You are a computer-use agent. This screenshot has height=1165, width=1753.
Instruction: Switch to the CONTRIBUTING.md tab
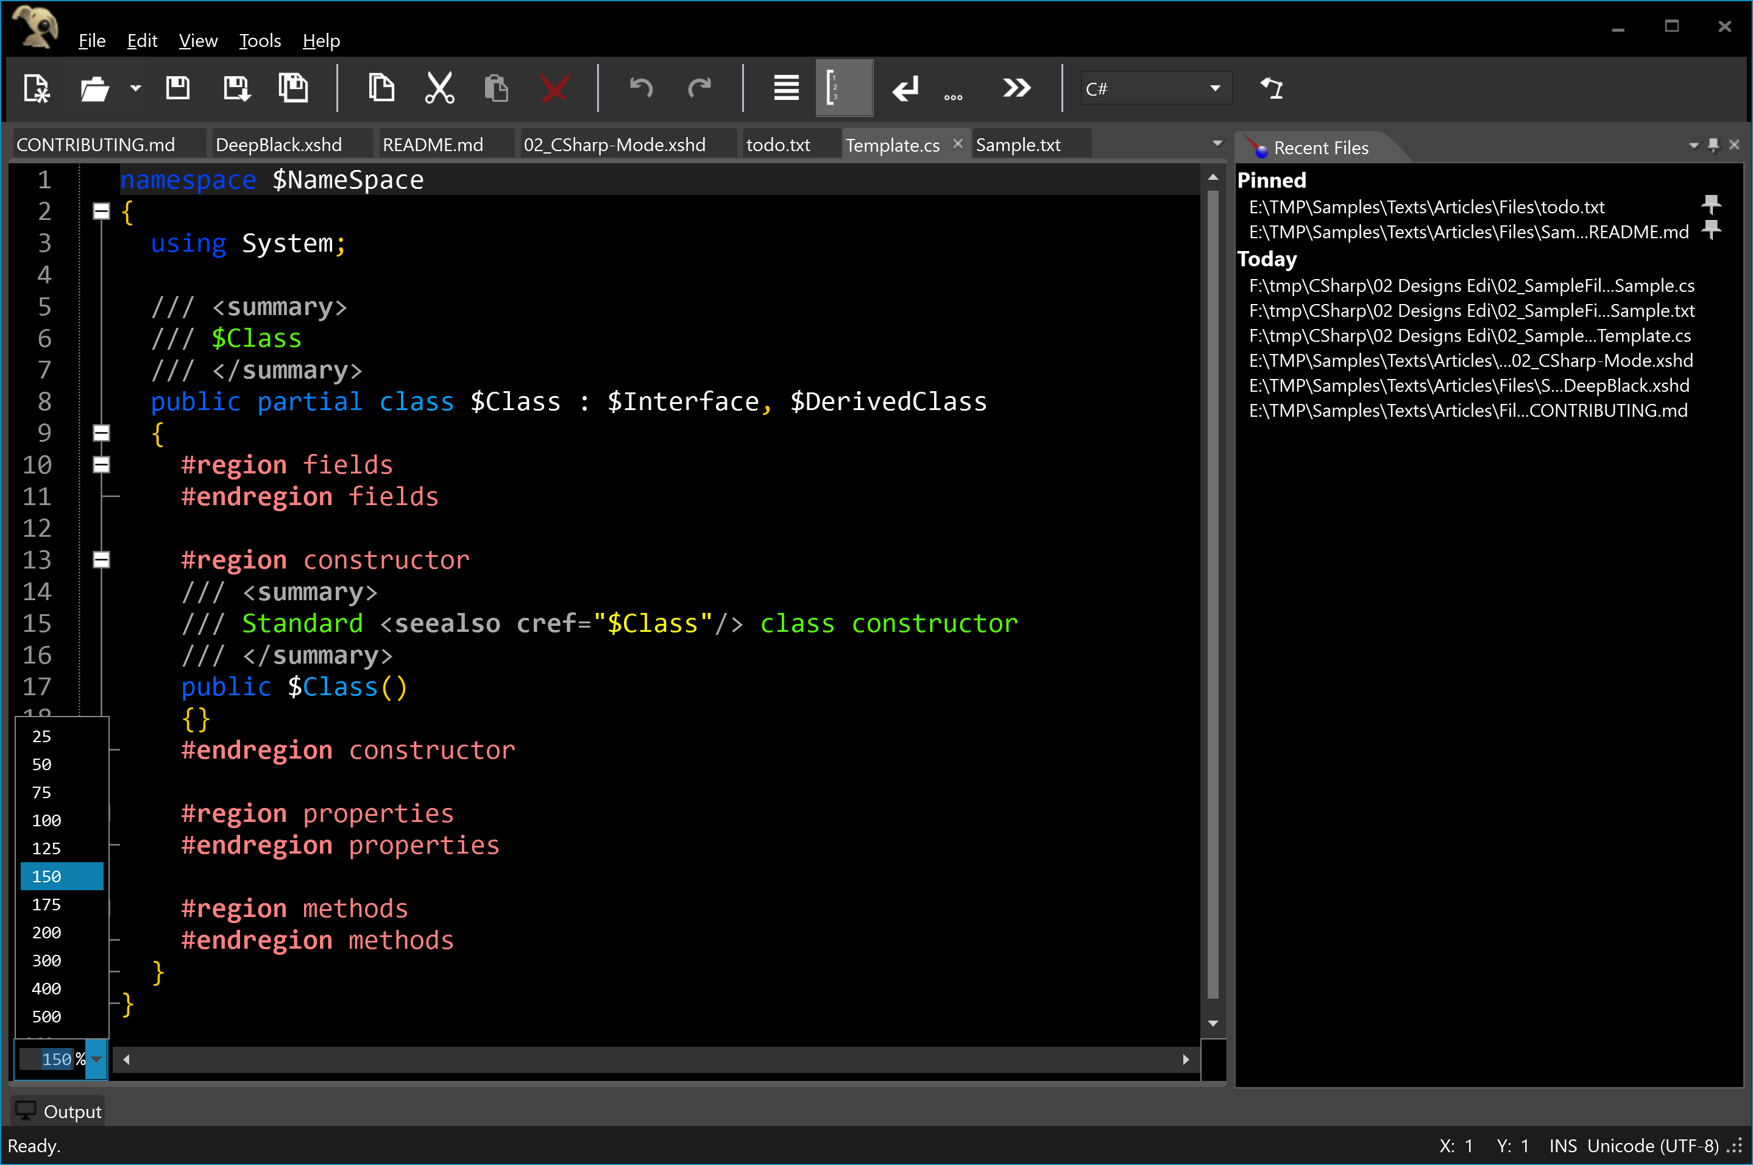(108, 144)
